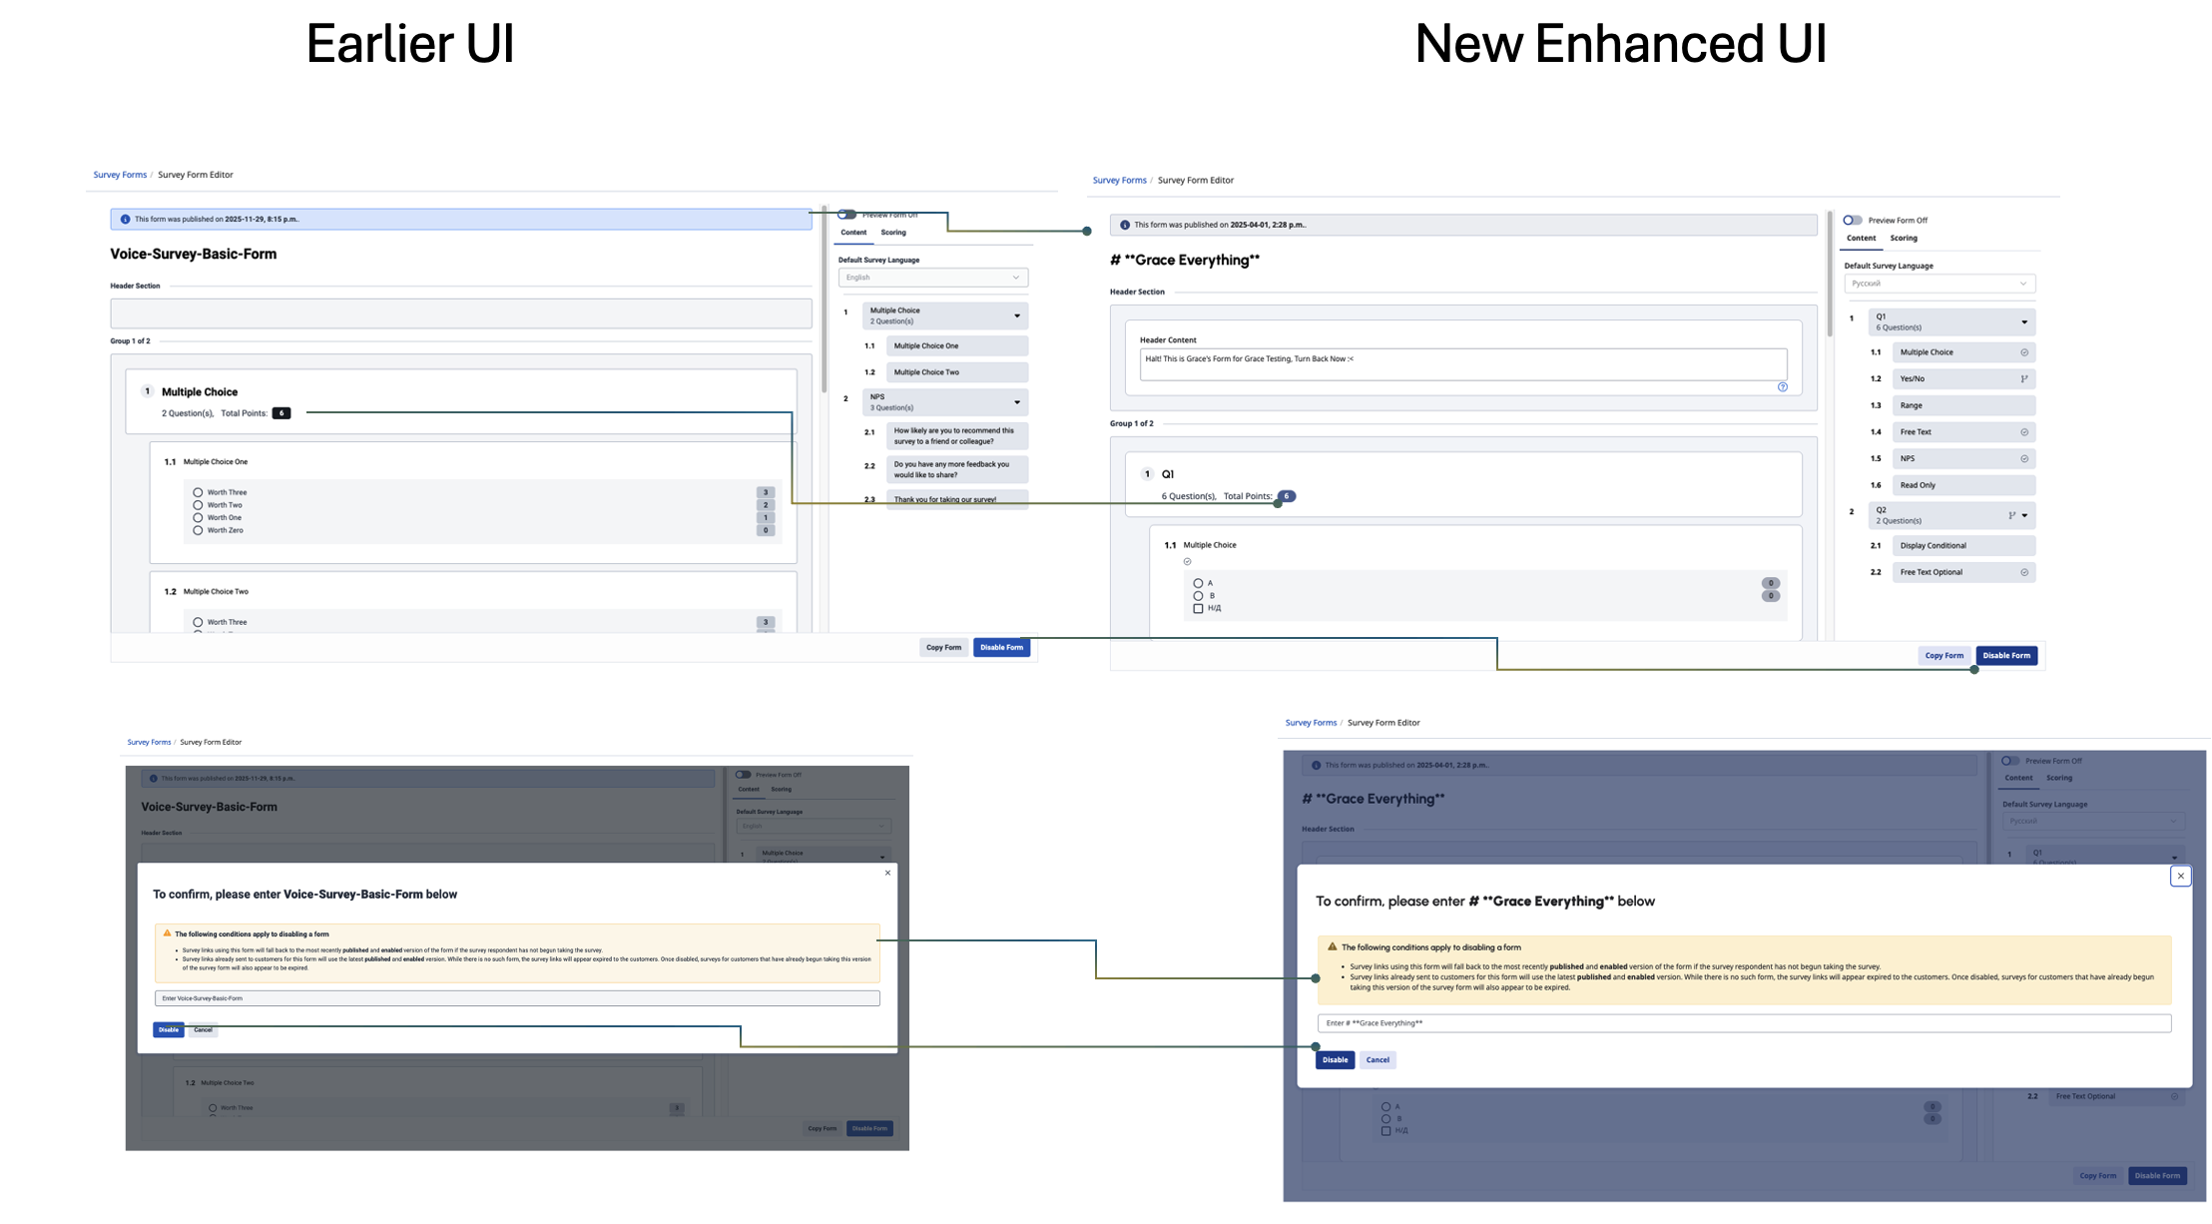Collapse the Q1 6 Question(s) group arrow
The image size is (2212, 1224).
(x=2024, y=322)
